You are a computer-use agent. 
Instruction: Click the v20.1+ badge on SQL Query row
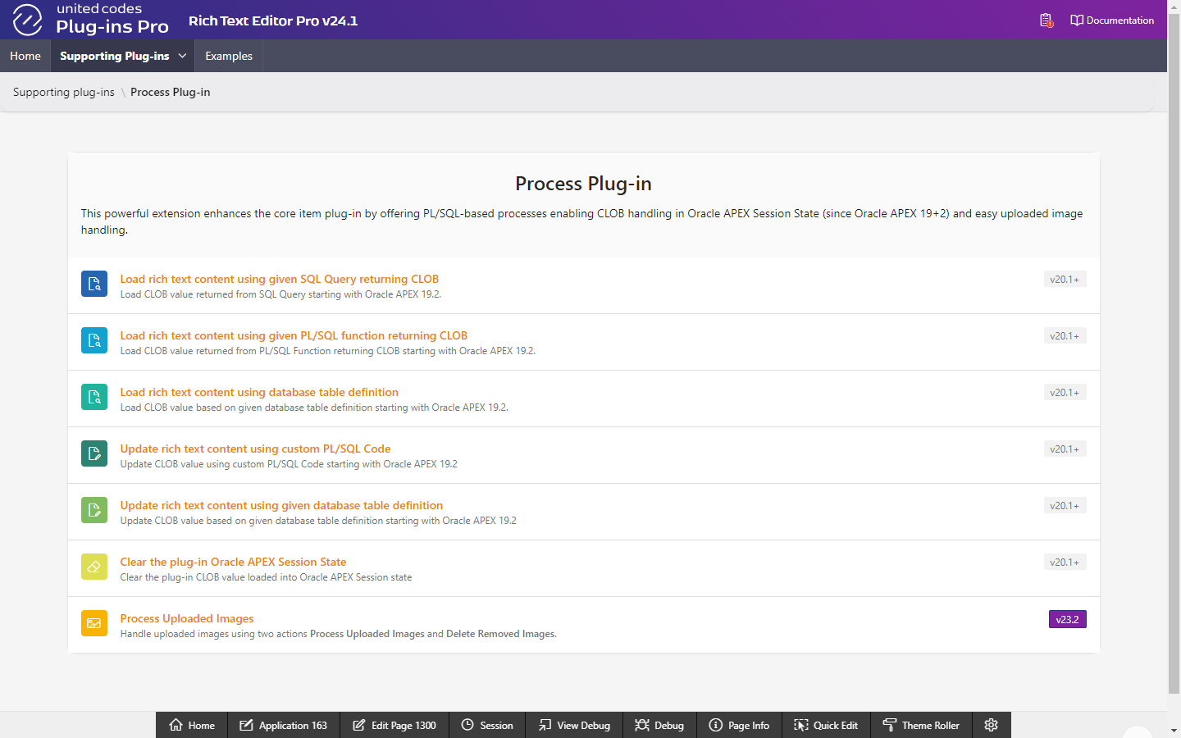tap(1065, 280)
